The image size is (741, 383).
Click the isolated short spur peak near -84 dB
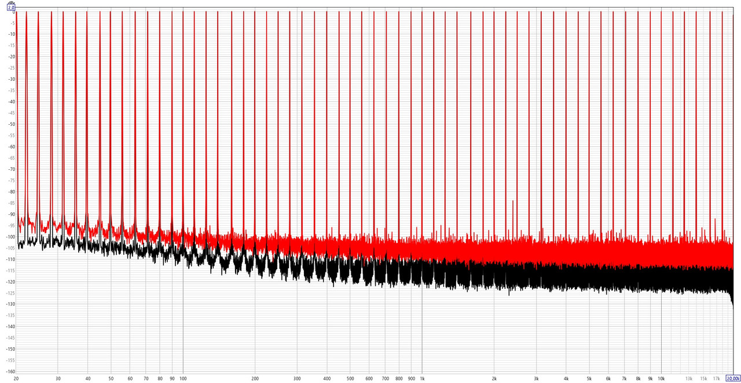point(513,202)
